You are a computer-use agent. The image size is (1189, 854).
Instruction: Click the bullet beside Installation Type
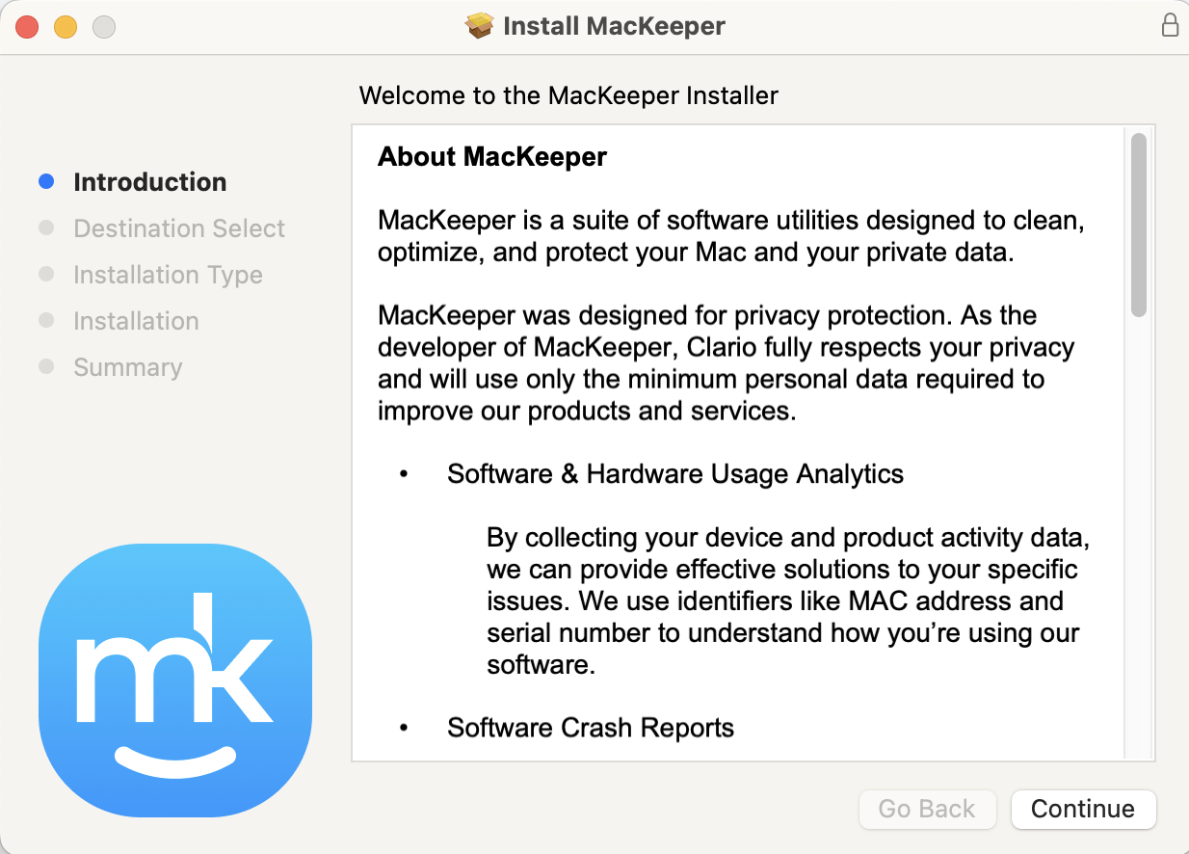[46, 274]
